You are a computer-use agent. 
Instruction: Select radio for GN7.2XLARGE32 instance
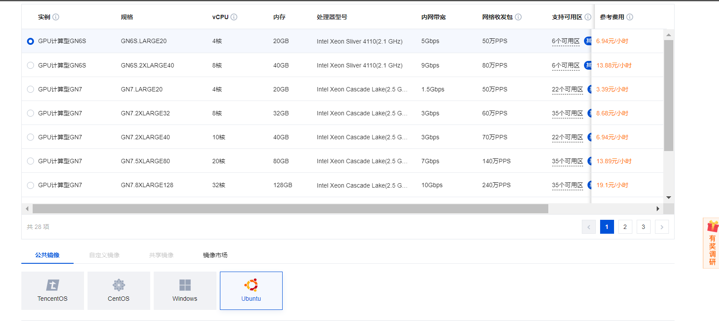pos(30,113)
